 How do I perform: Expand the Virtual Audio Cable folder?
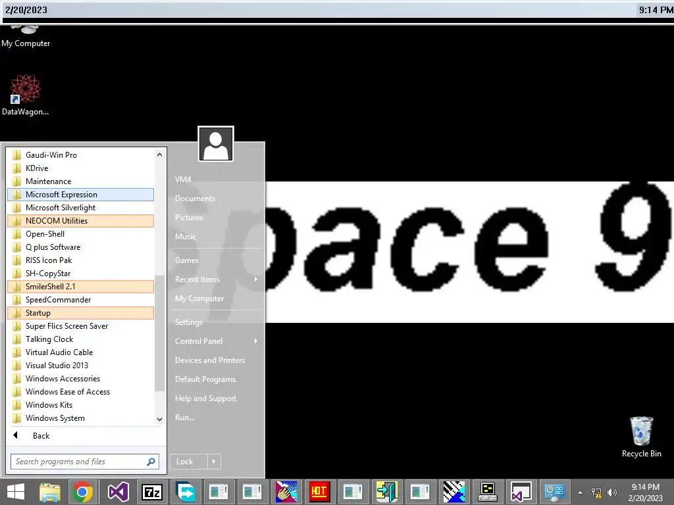pos(81,352)
